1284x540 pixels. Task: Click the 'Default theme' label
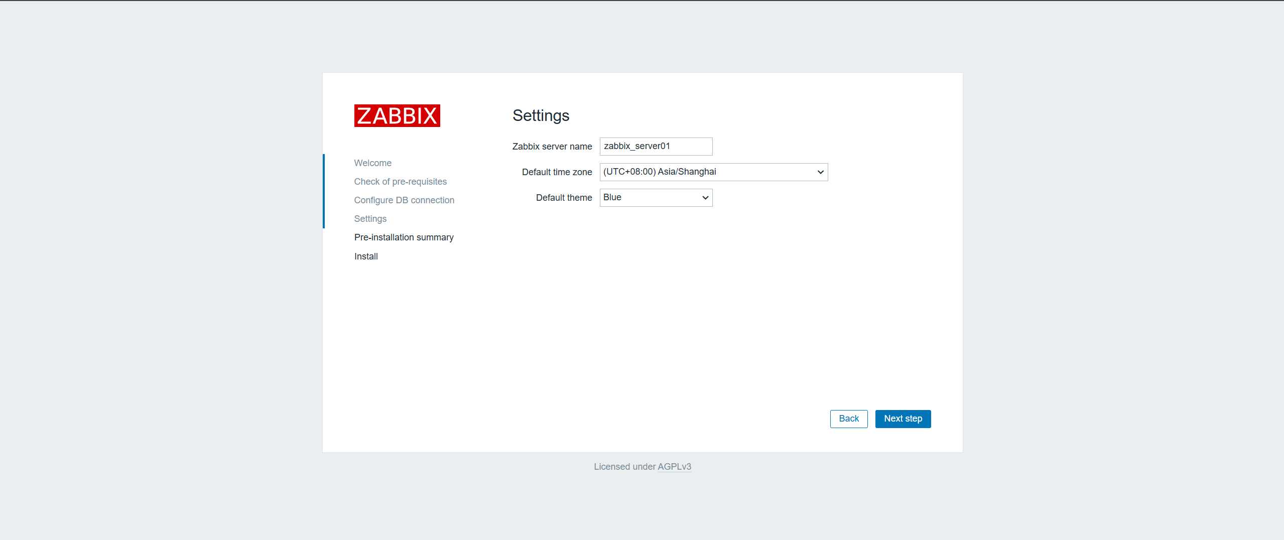(x=564, y=198)
